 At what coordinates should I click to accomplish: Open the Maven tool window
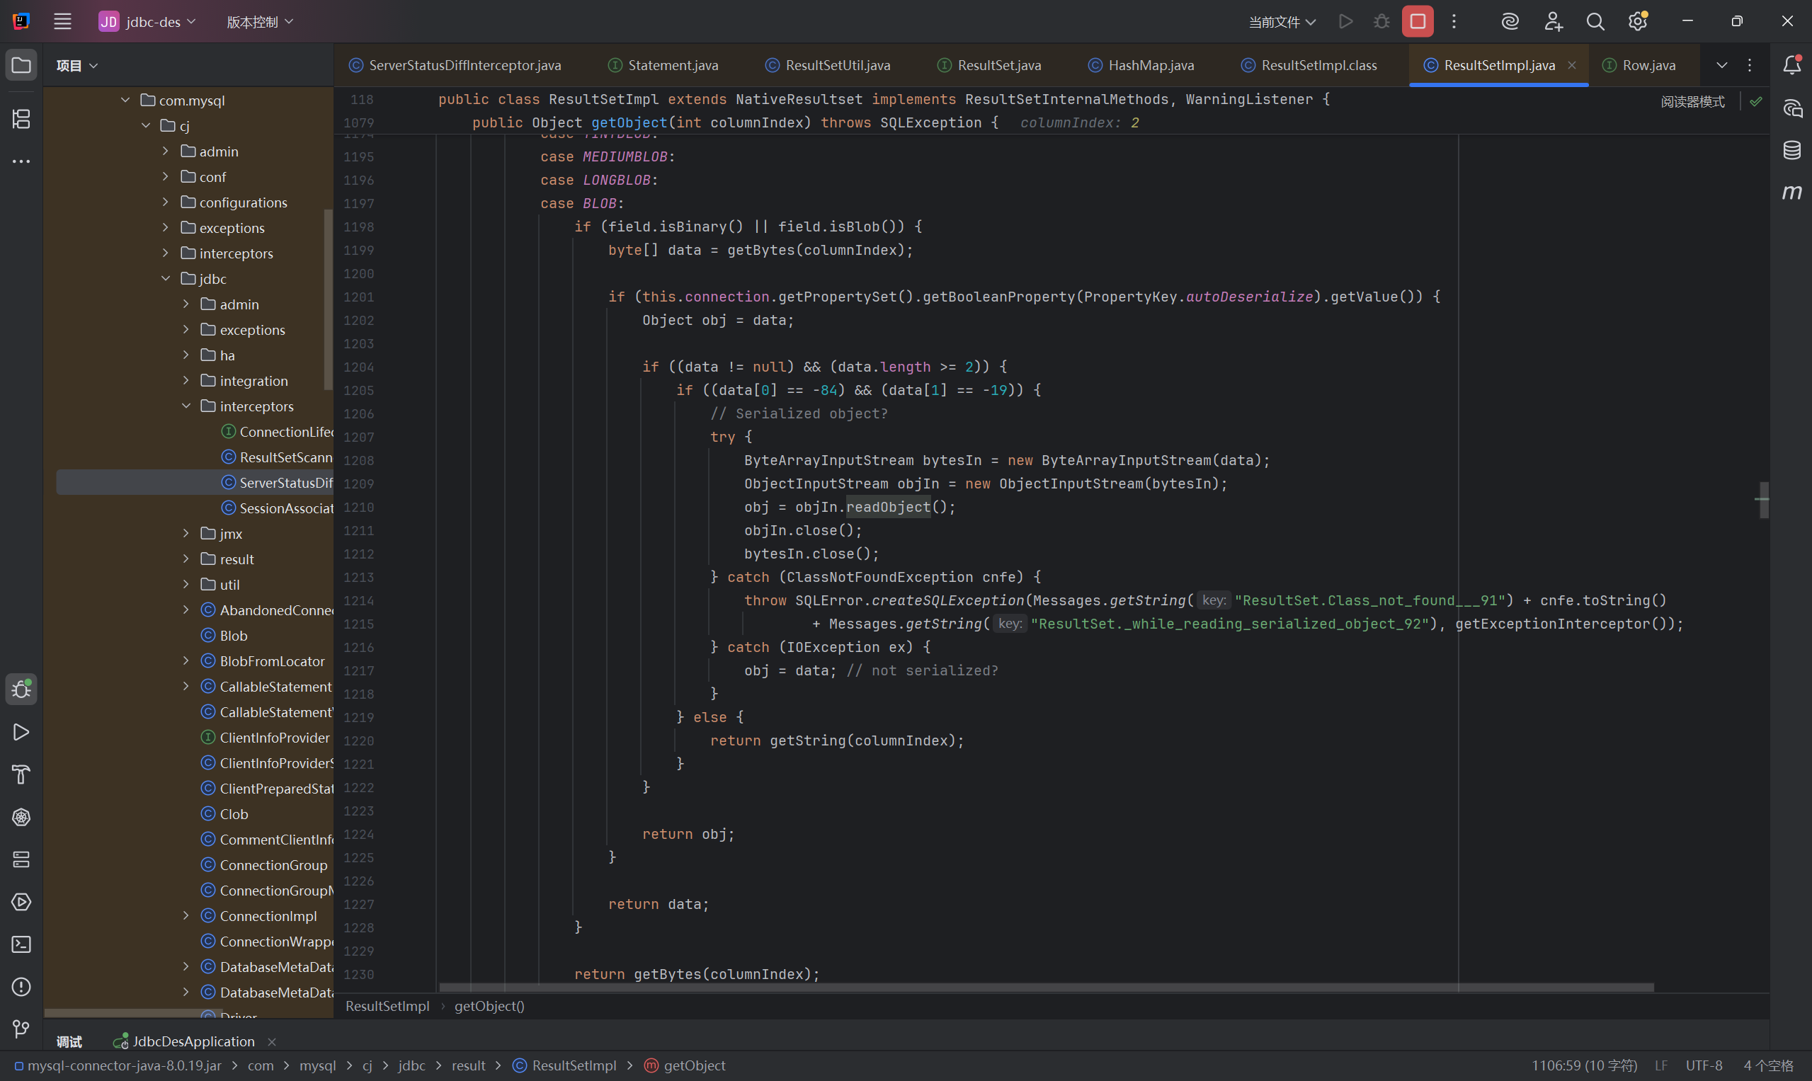[1791, 193]
